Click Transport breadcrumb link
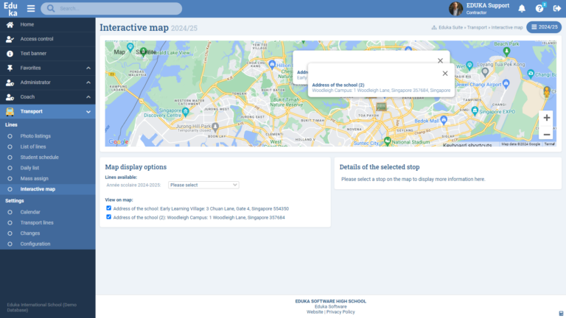This screenshot has width=566, height=318. coord(477,27)
